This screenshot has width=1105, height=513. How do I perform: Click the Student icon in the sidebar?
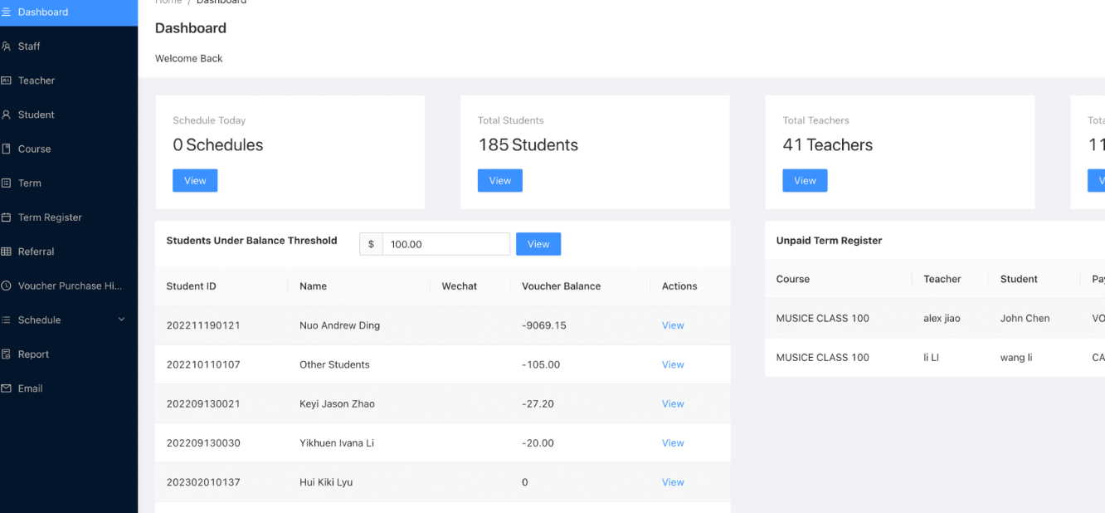7,114
